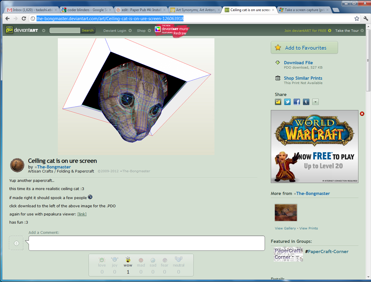Image resolution: width=371 pixels, height=282 pixels.
Task: Open the gallery thumbnail under More from
Action: (286, 212)
